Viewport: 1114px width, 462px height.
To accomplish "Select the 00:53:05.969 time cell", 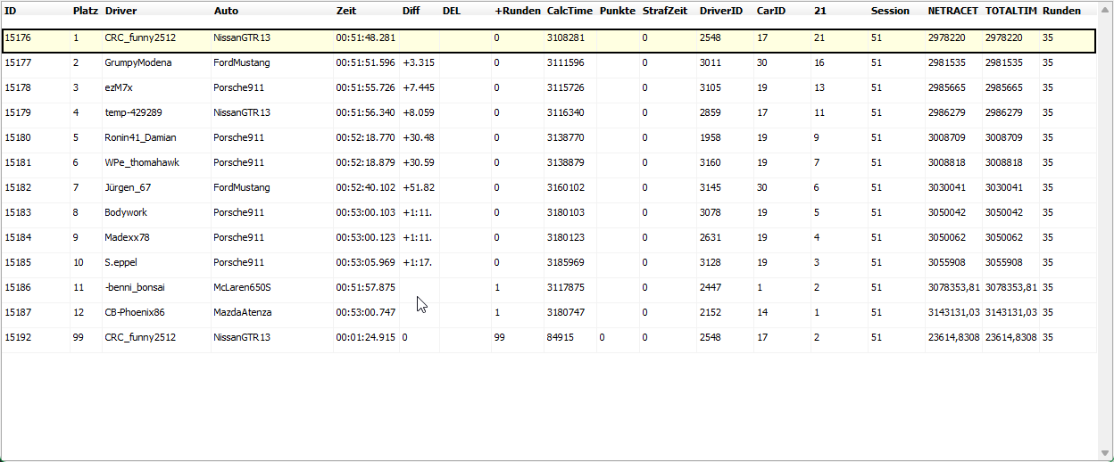I will pyautogui.click(x=365, y=263).
